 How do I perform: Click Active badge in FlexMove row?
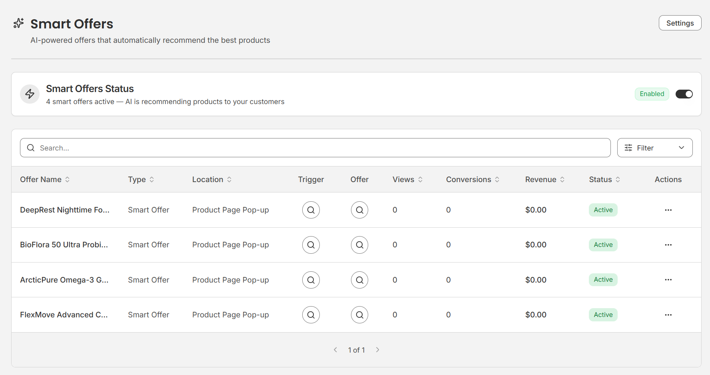coord(603,315)
